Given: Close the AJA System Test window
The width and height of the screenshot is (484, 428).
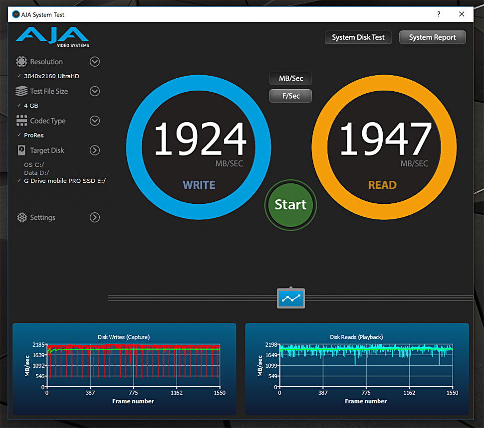Looking at the screenshot, I should pyautogui.click(x=462, y=14).
